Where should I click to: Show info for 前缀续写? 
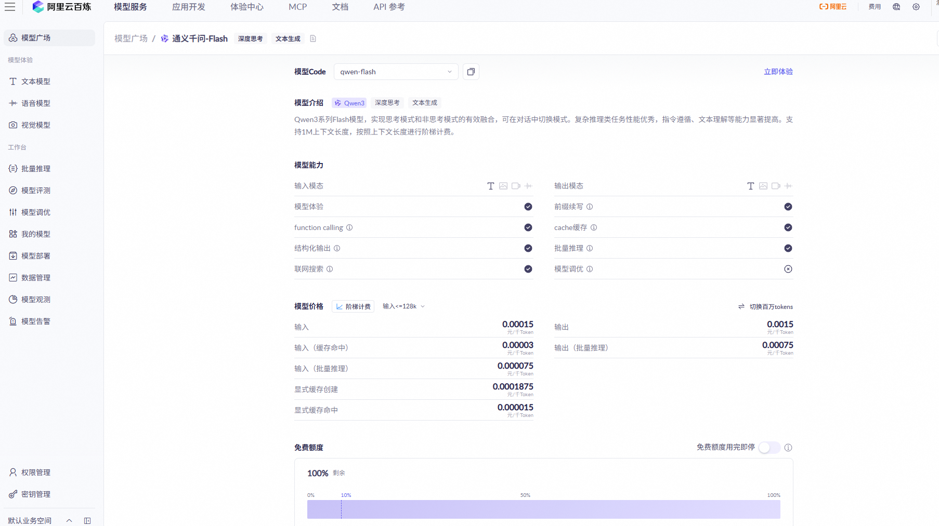(590, 207)
